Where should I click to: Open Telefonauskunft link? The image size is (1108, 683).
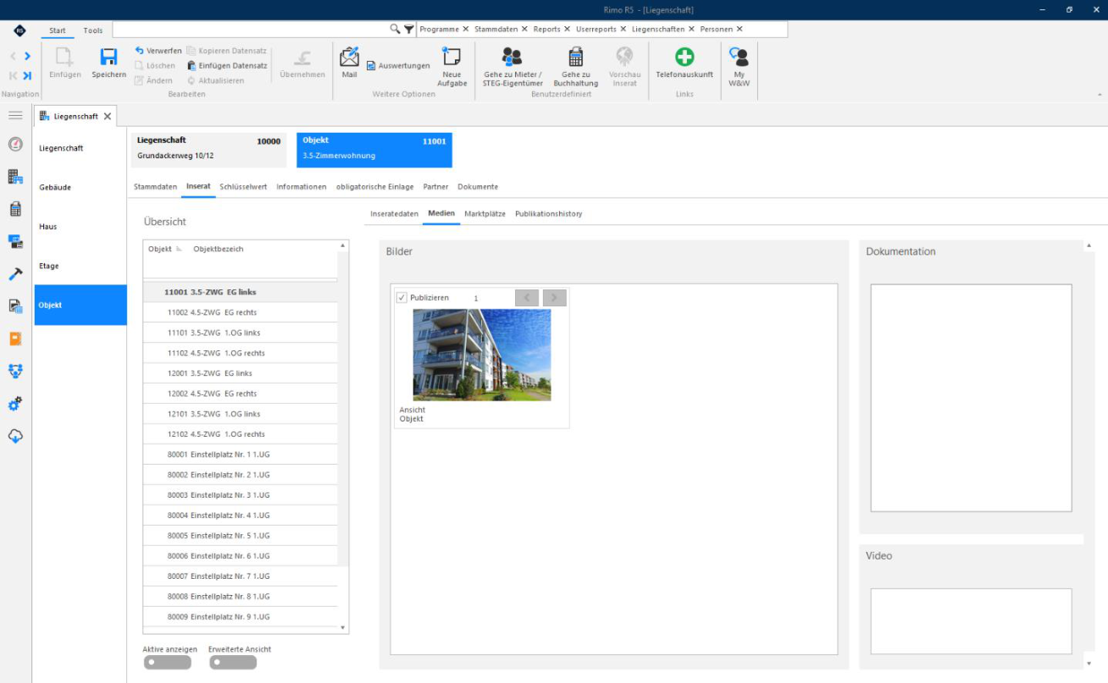coord(684,63)
